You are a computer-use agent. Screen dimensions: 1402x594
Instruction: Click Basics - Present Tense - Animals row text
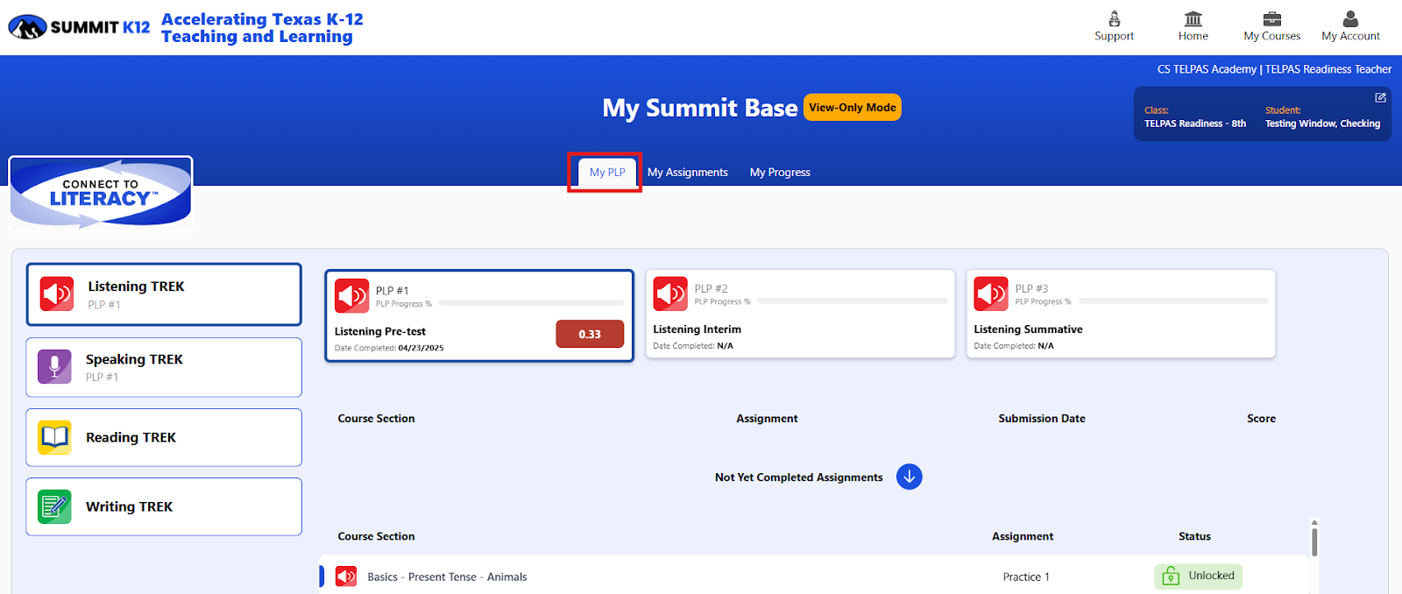[x=447, y=576]
